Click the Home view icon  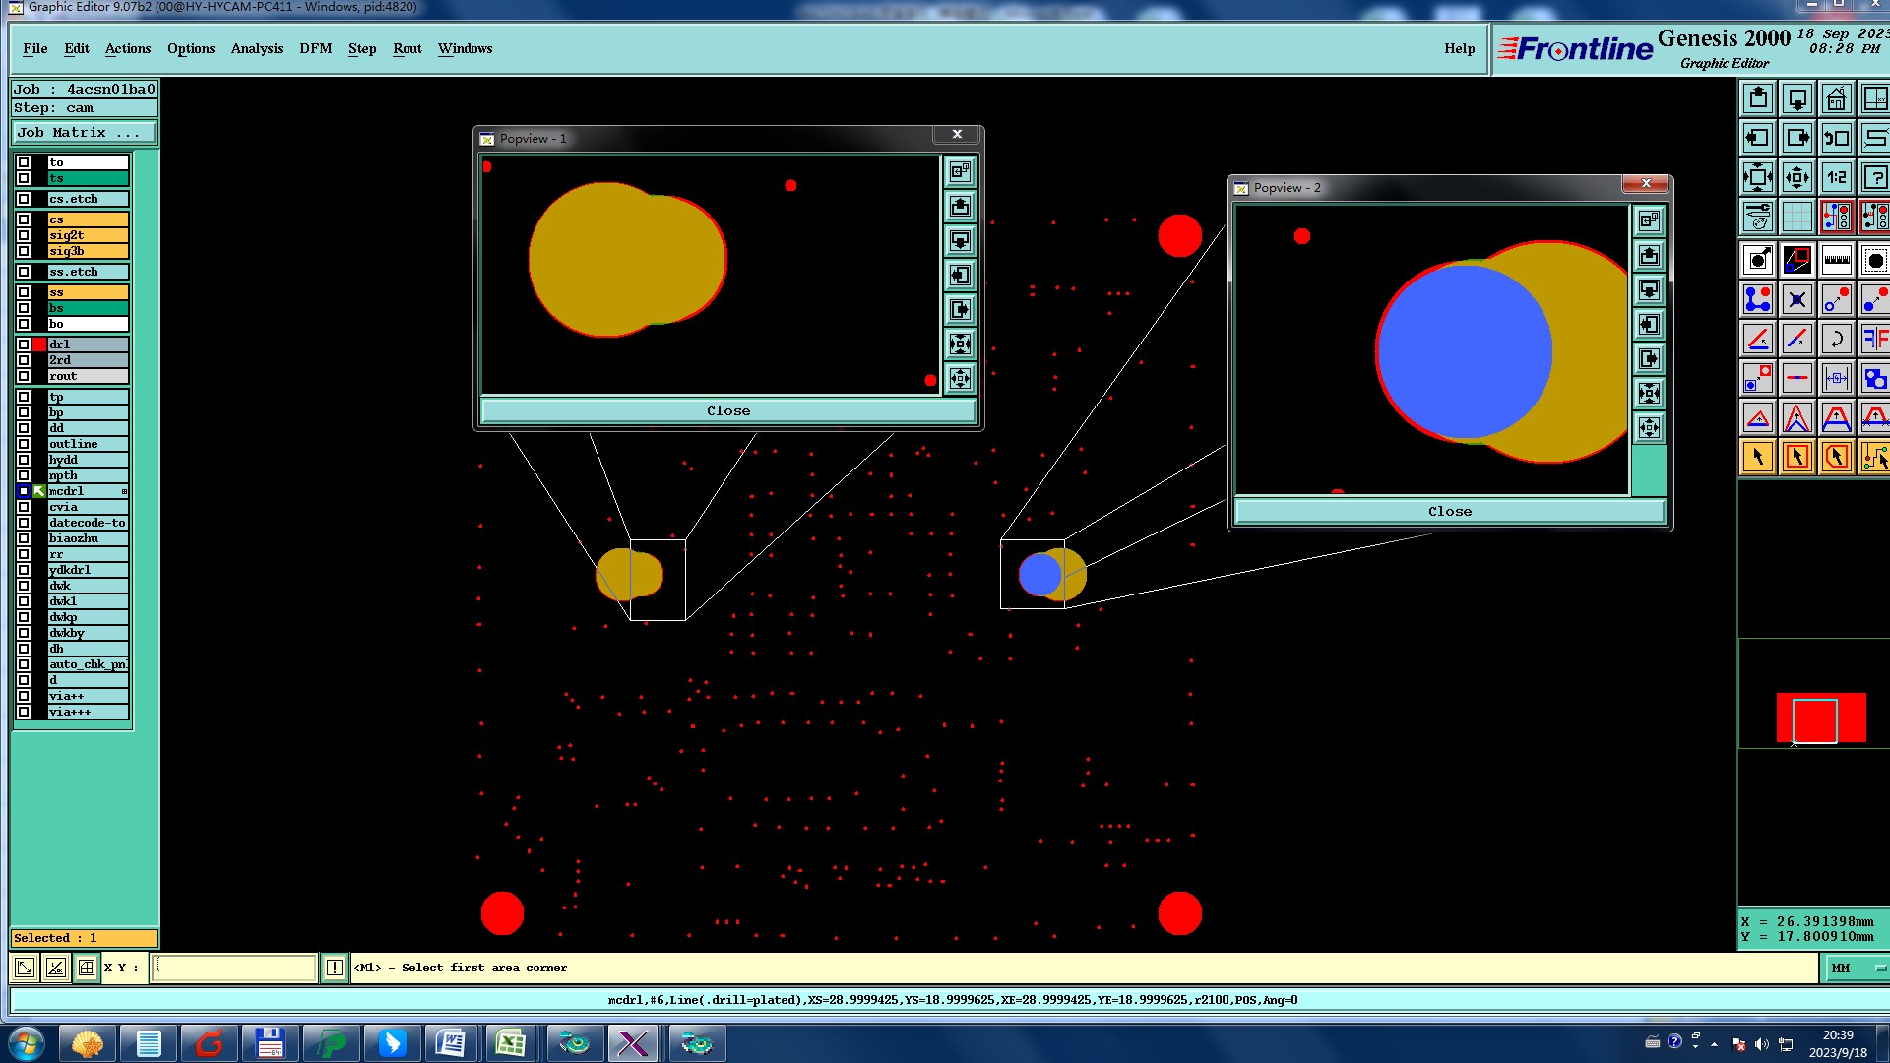pyautogui.click(x=1836, y=99)
